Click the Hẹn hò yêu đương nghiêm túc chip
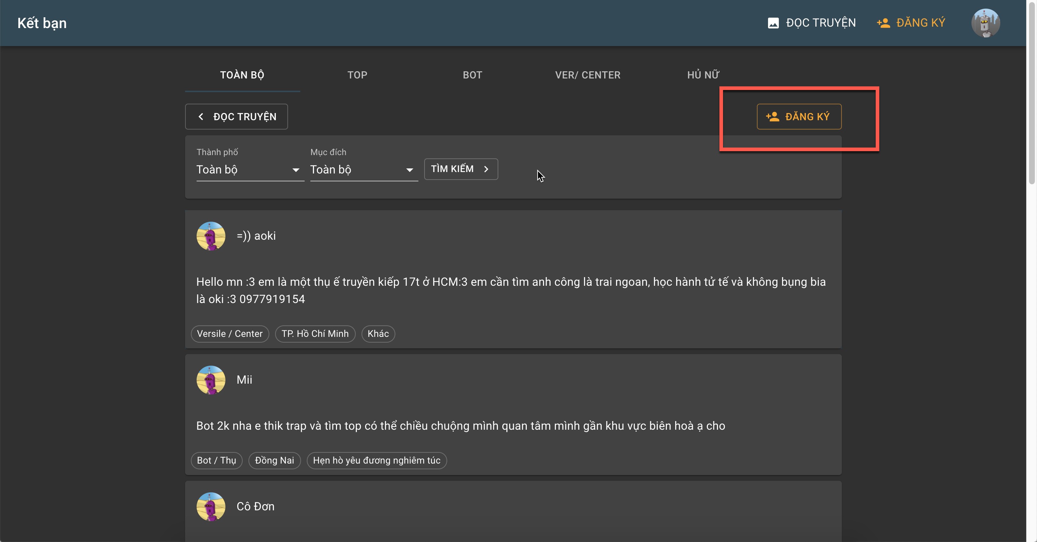 [377, 460]
